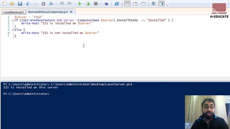Image resolution: width=230 pixels, height=129 pixels.
Task: Collapse the else block on line 5
Action: [13, 30]
